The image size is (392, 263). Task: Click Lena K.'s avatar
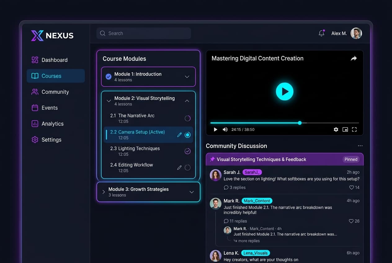[x=216, y=256]
